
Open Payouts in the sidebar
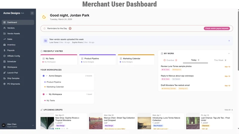coord(18,50)
